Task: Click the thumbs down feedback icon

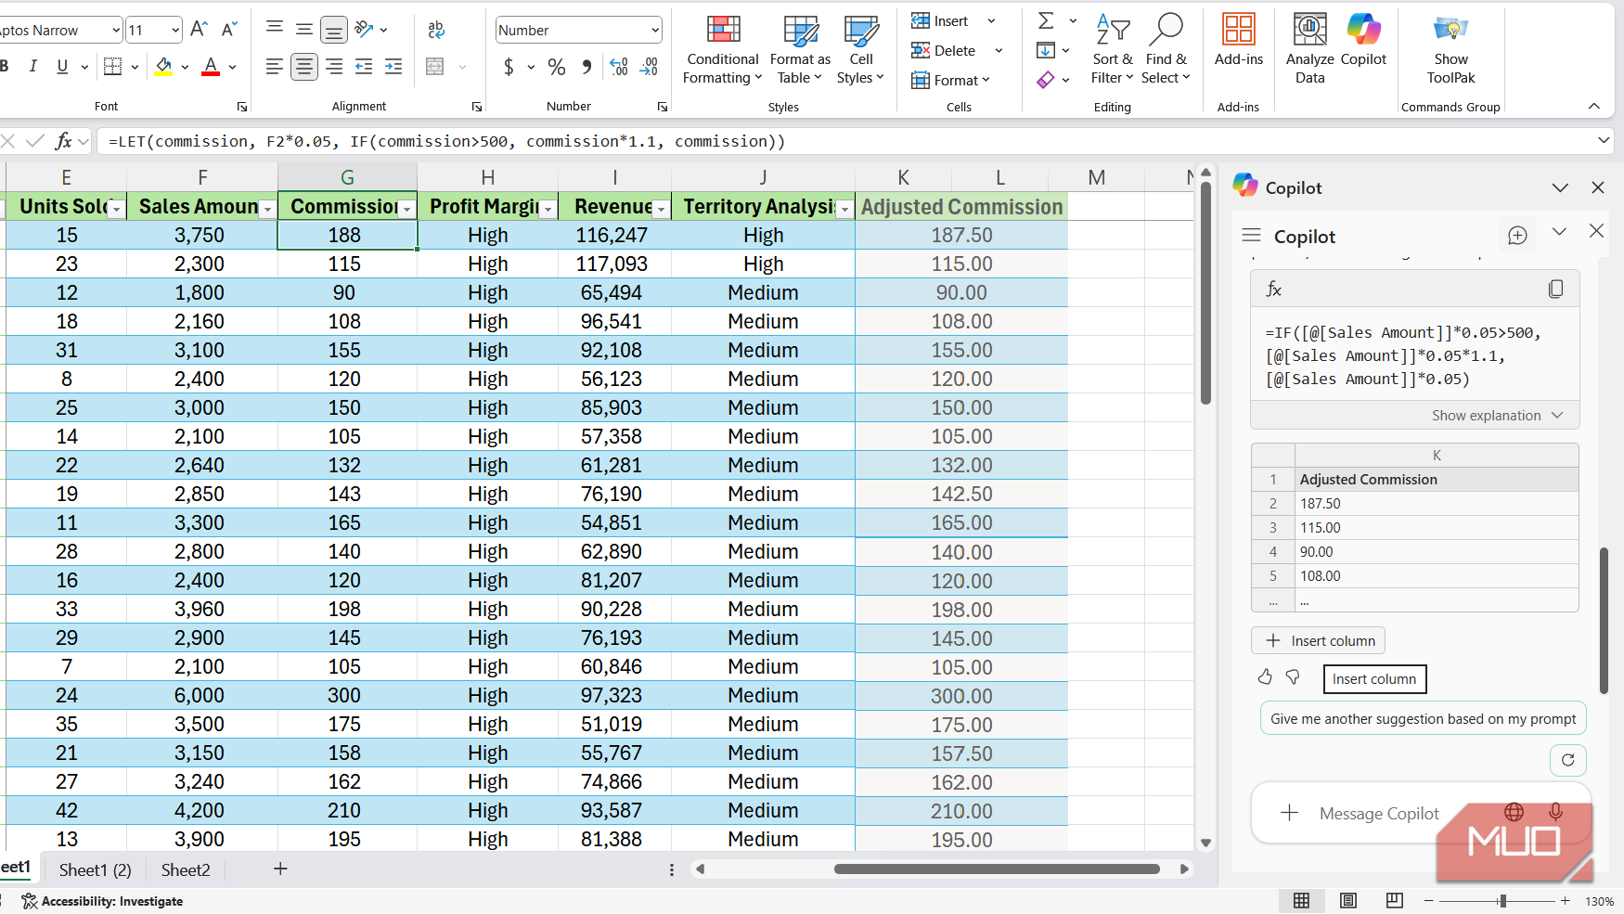Action: pos(1293,677)
